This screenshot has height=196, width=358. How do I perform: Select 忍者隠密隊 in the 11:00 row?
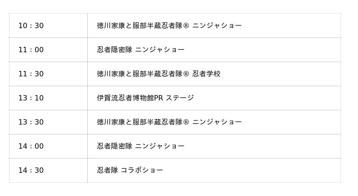pos(115,50)
